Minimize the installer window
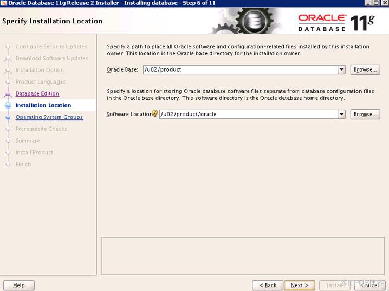 (x=368, y=3)
